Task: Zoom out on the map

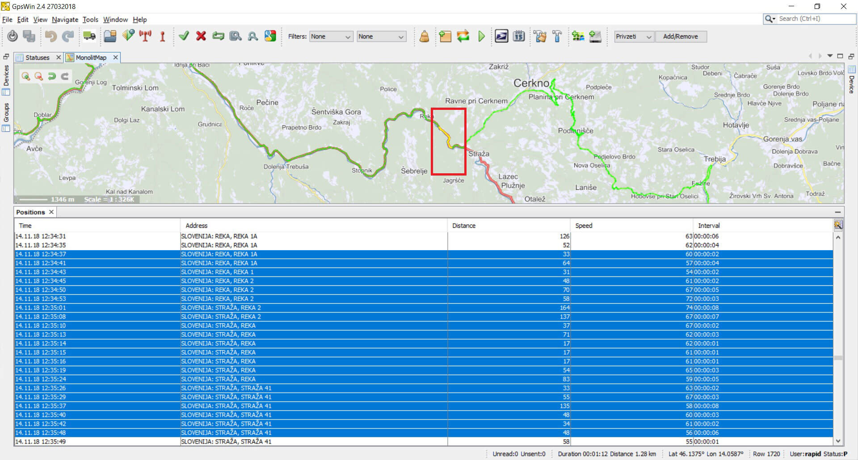Action: pos(39,76)
